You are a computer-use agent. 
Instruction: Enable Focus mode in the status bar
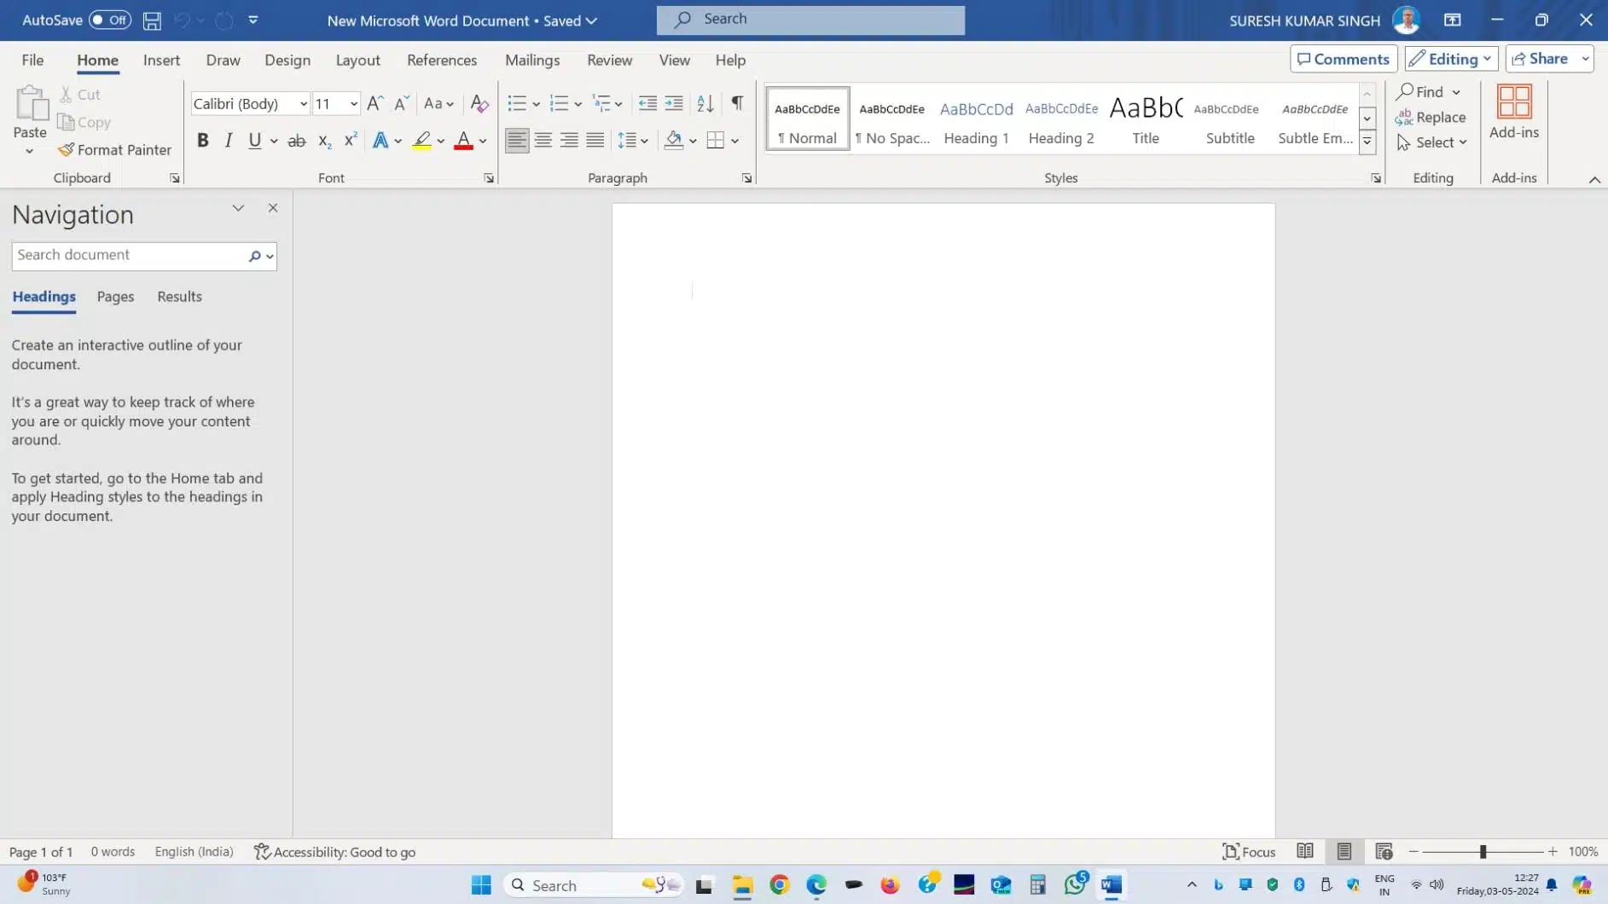[x=1248, y=851]
